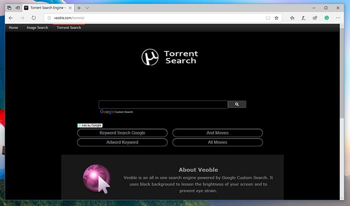Close the browser window
350x206 pixels.
[x=338, y=8]
